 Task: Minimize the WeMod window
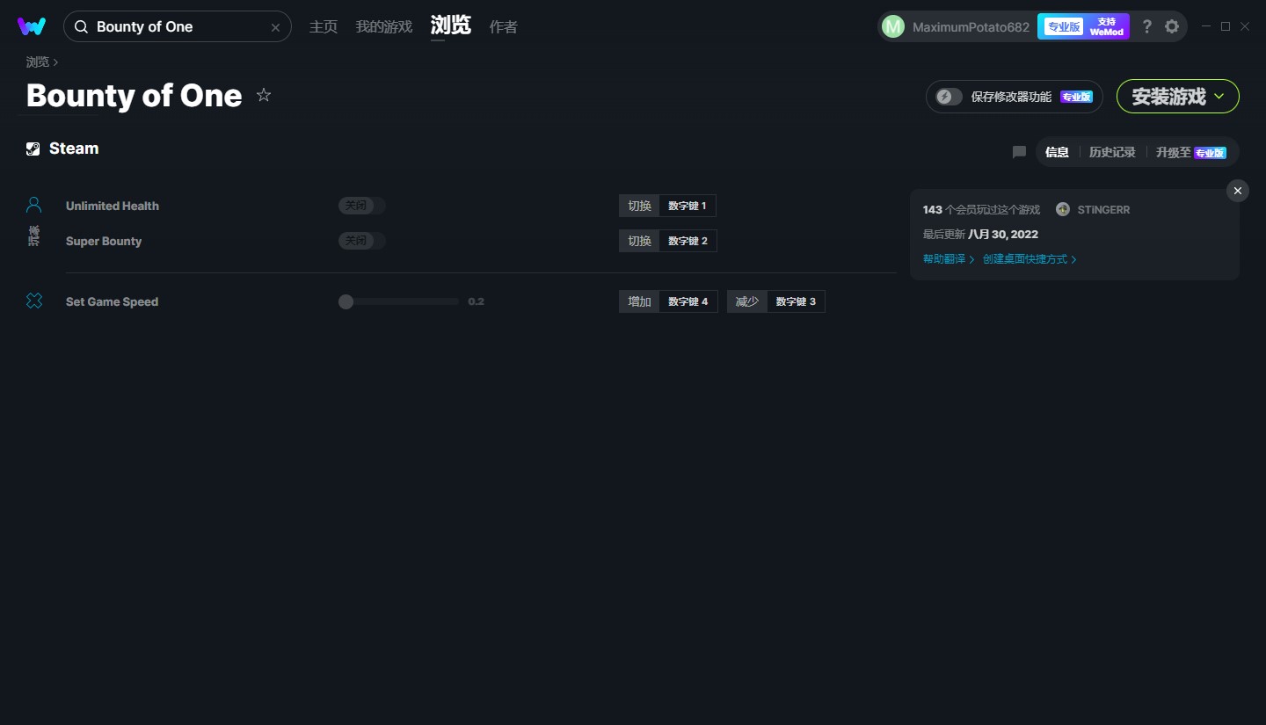click(x=1206, y=26)
